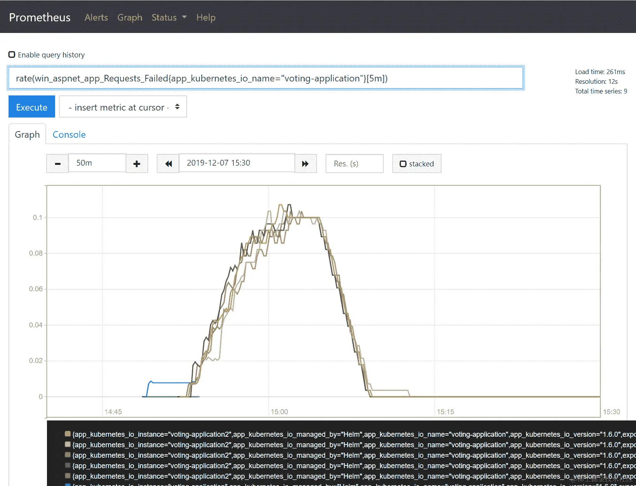The image size is (636, 486).
Task: Click the plus button to grow time range
Action: [137, 164]
